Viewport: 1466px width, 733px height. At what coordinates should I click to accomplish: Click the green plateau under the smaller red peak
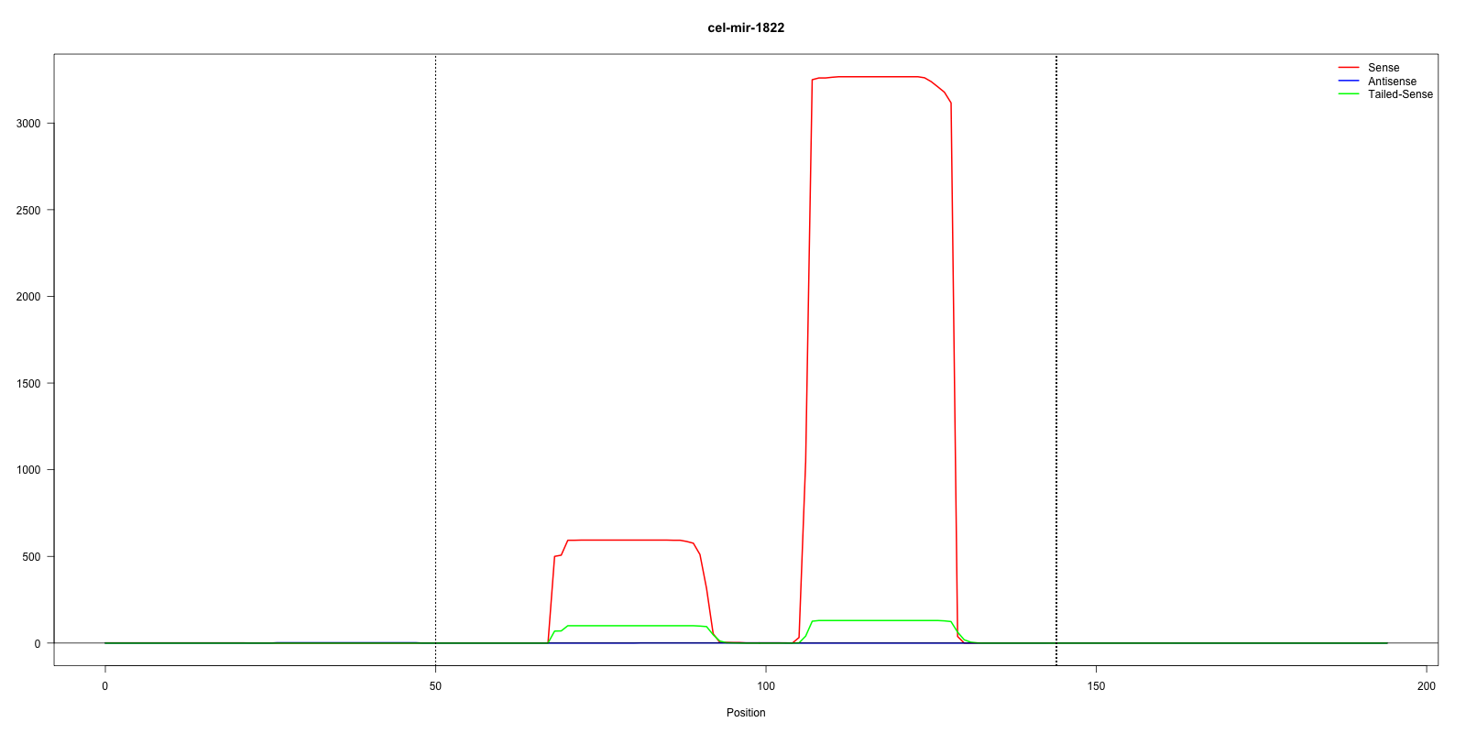pyautogui.click(x=632, y=626)
